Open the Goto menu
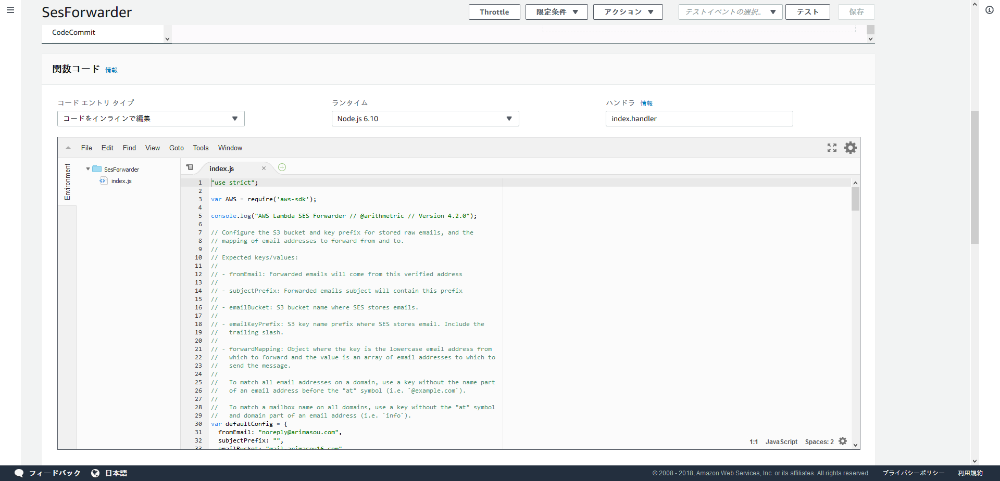Viewport: 1000px width, 481px height. click(x=177, y=148)
